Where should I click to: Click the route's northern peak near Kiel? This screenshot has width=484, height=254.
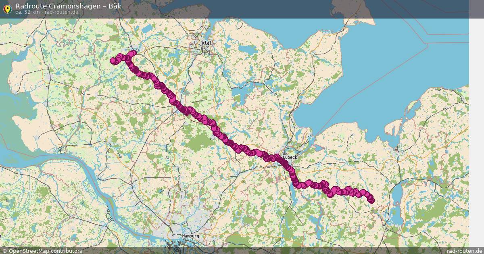[133, 53]
